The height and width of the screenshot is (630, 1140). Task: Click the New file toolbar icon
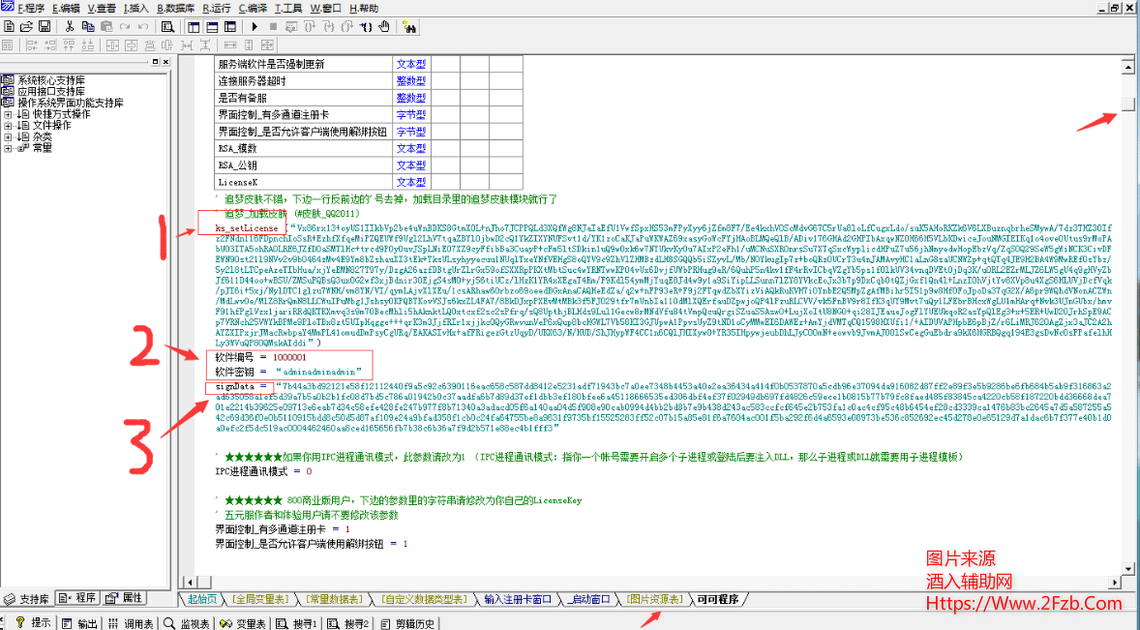pos(9,26)
